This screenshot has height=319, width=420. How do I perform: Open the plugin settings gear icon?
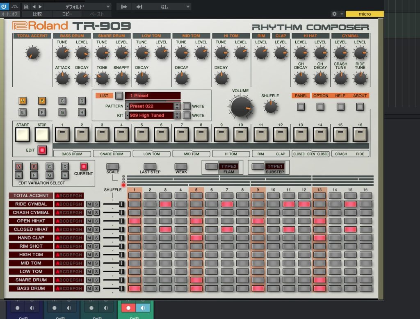(334, 14)
